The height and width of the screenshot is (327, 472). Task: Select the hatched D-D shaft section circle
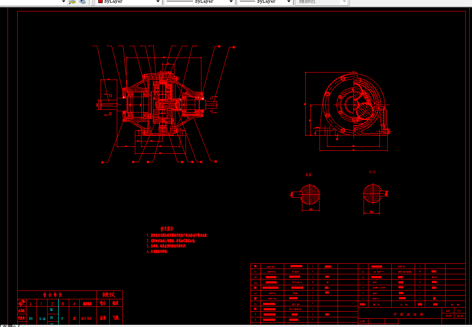310,195
